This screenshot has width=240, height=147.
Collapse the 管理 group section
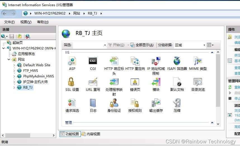point(212,122)
